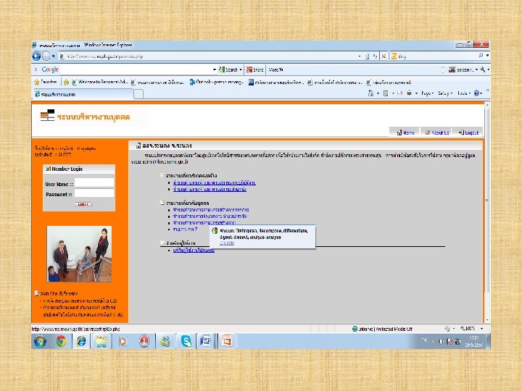Click the Home icon in the command bar
Image resolution: width=522 pixels, height=391 pixels.
(x=370, y=93)
